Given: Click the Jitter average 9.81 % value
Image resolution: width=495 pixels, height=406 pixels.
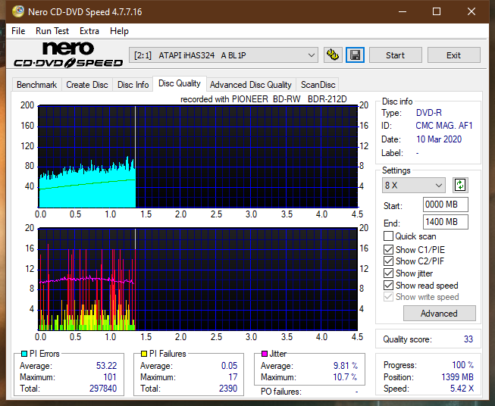Looking at the screenshot, I should tap(346, 366).
